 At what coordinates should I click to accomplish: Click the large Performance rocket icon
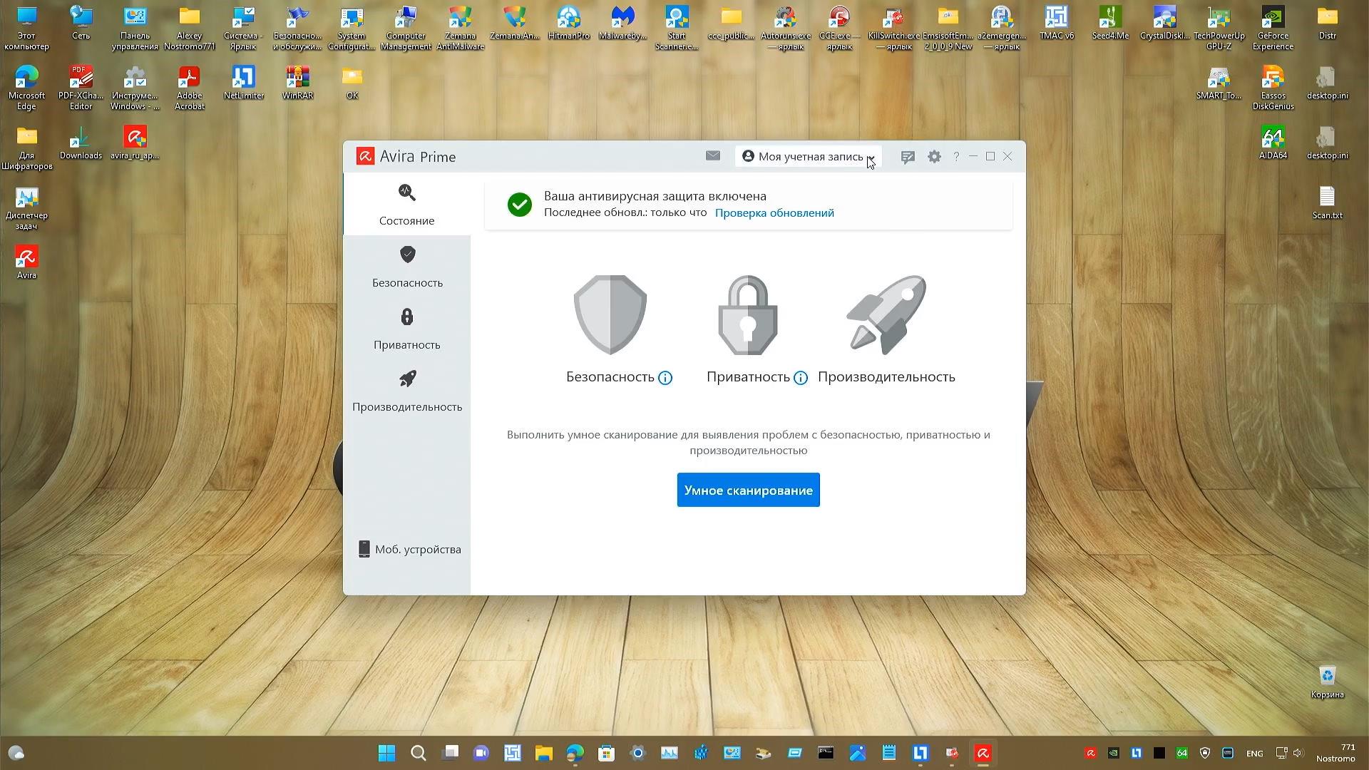(x=886, y=314)
